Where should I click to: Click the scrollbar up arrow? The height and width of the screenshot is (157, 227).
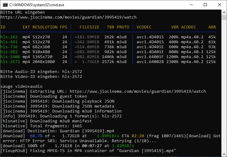pos(224,12)
